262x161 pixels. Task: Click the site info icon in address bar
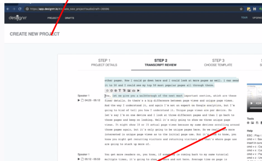27,9
